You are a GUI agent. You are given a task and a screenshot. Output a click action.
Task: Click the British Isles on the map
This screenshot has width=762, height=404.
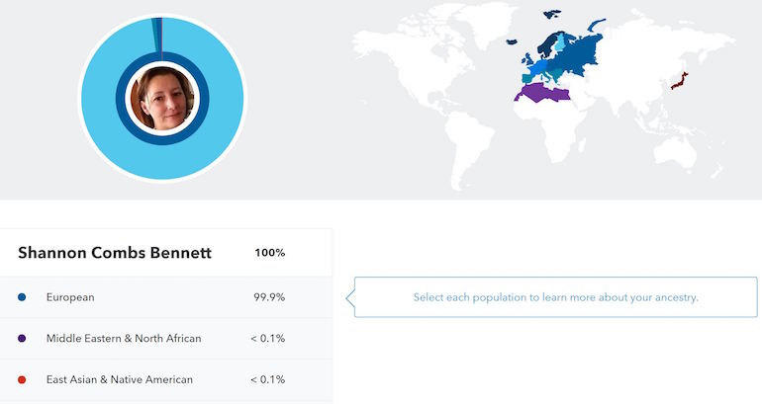coord(526,60)
